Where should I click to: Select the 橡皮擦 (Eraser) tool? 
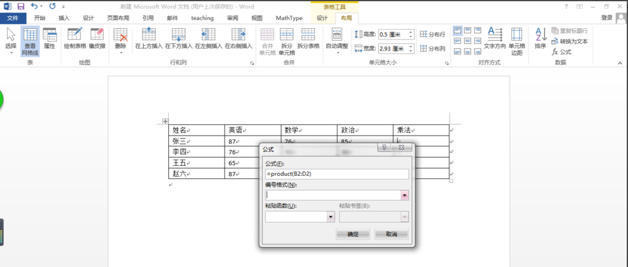pos(97,39)
